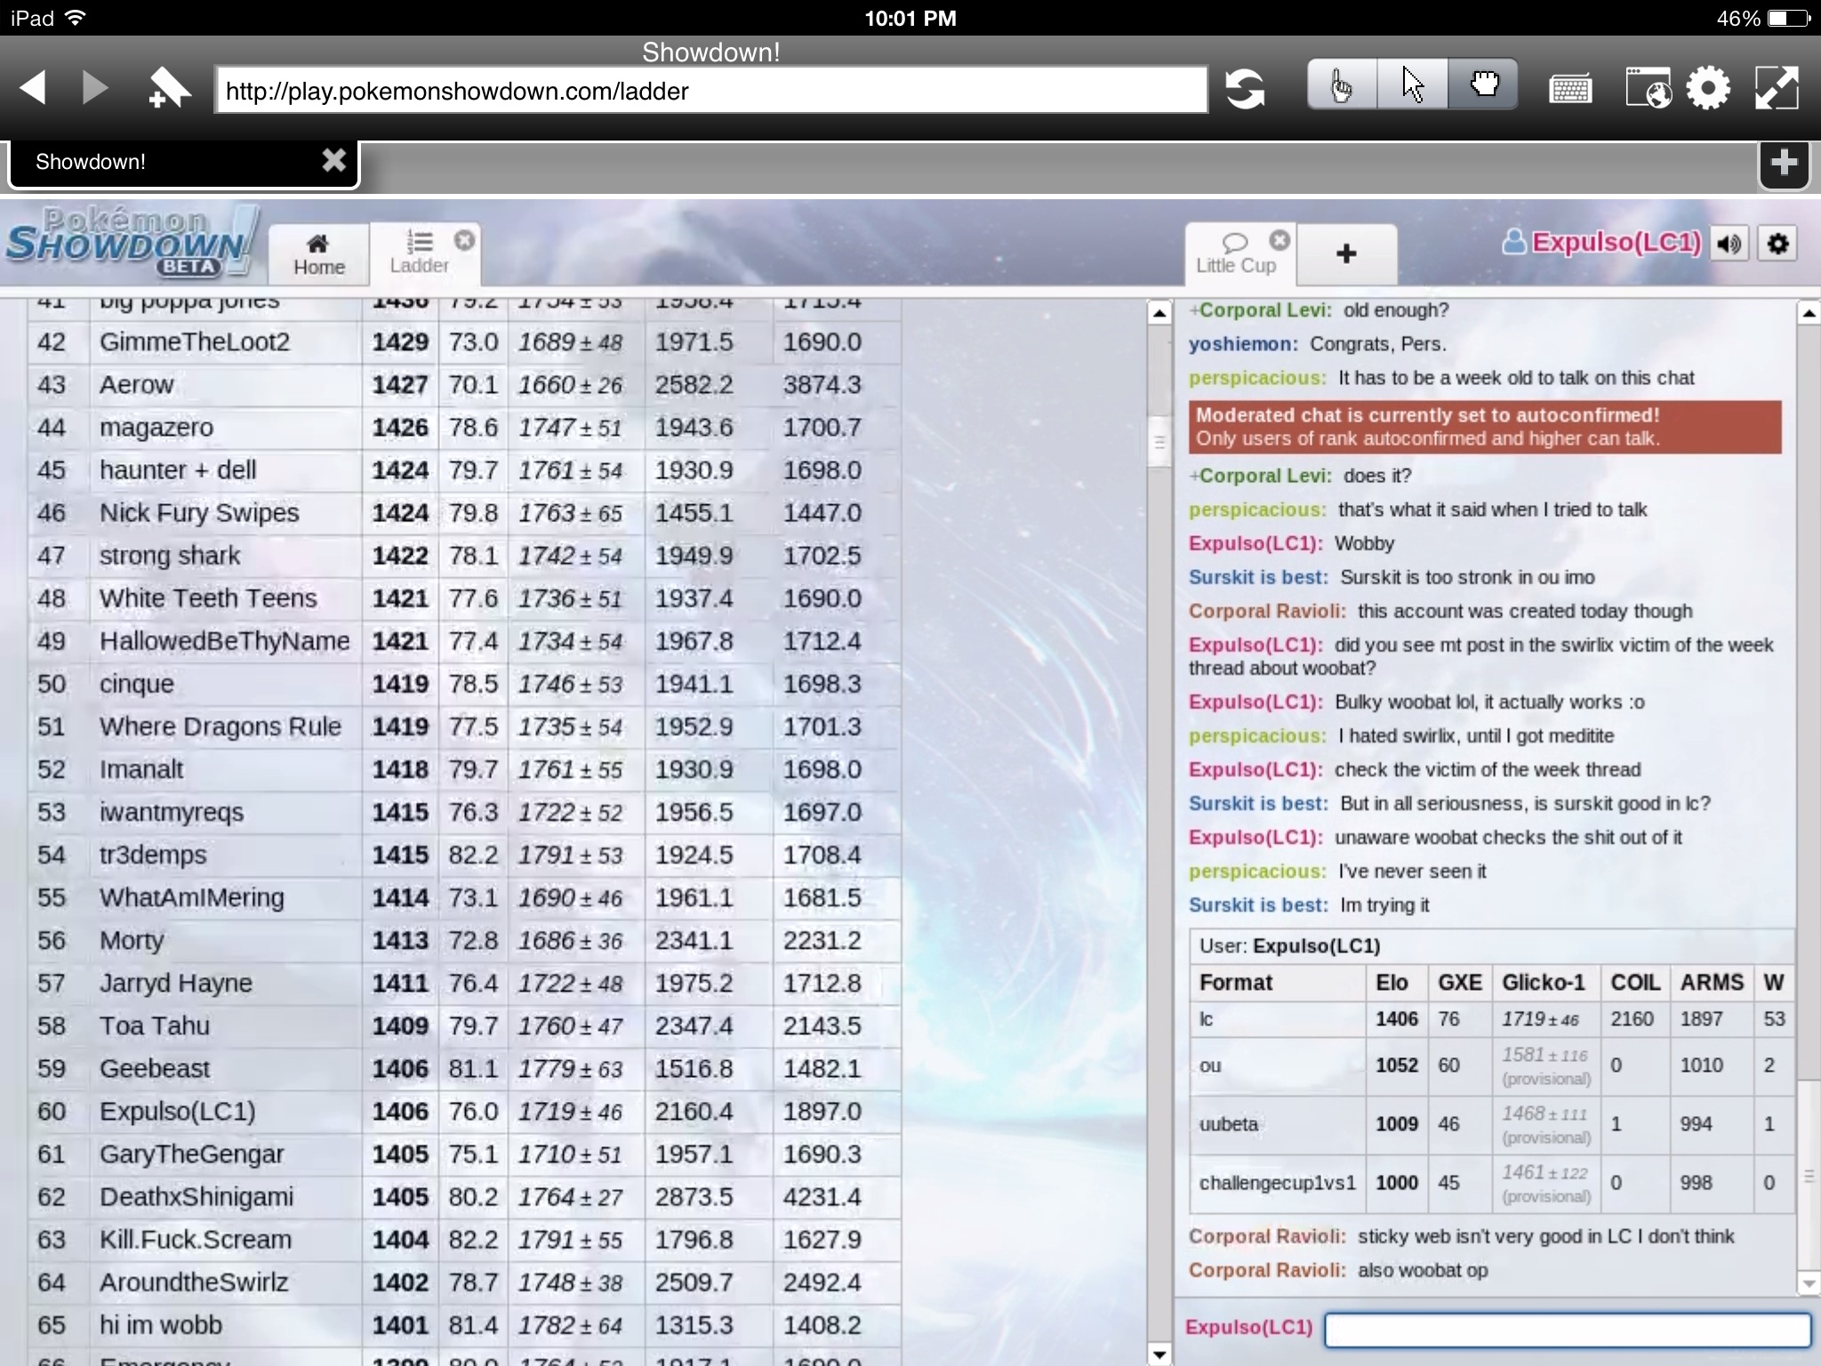Select ladder row cinque
Image resolution: width=1821 pixels, height=1366 pixels.
click(464, 684)
